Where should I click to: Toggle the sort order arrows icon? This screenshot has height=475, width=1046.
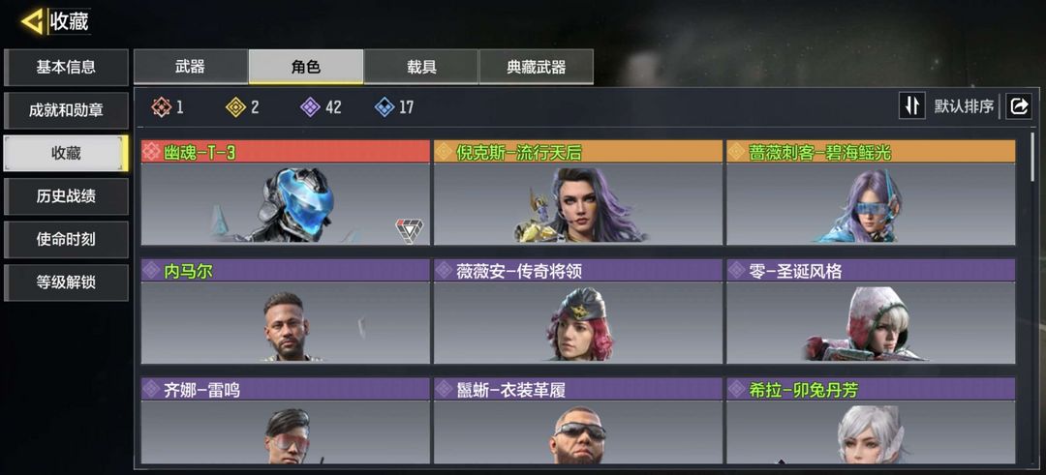click(x=912, y=105)
